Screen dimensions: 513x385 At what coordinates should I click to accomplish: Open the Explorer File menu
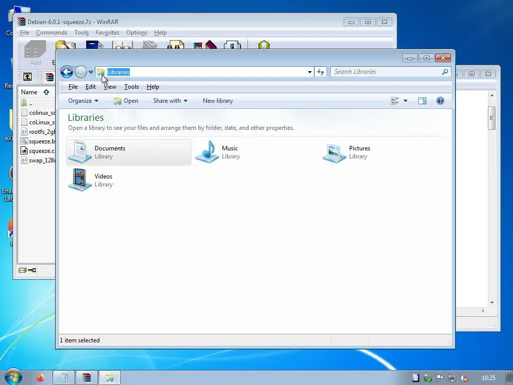tap(73, 87)
